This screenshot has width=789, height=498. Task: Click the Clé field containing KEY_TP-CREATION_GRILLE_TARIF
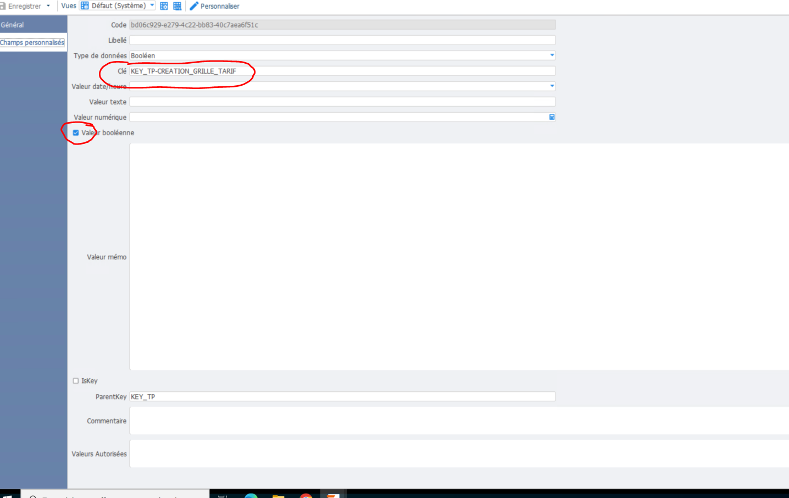pos(342,71)
